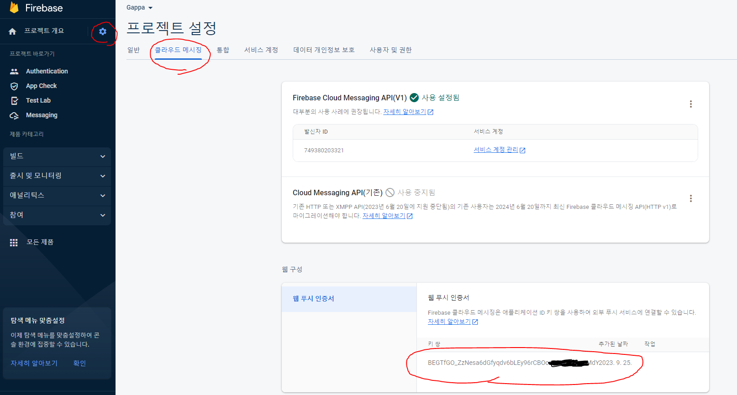Click 자세히 알아보기 in navigation customization card
737x395 pixels.
(x=34, y=364)
